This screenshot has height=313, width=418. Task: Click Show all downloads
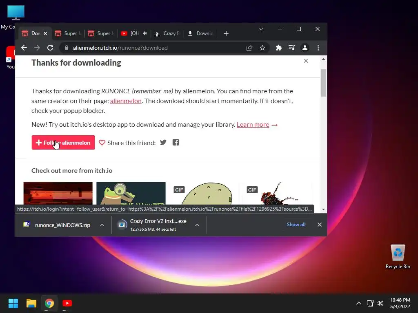(x=296, y=225)
